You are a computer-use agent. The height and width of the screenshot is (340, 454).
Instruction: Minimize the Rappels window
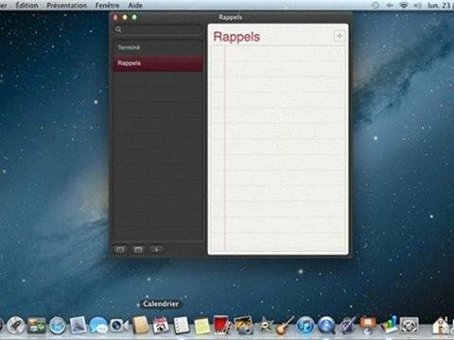[x=125, y=17]
